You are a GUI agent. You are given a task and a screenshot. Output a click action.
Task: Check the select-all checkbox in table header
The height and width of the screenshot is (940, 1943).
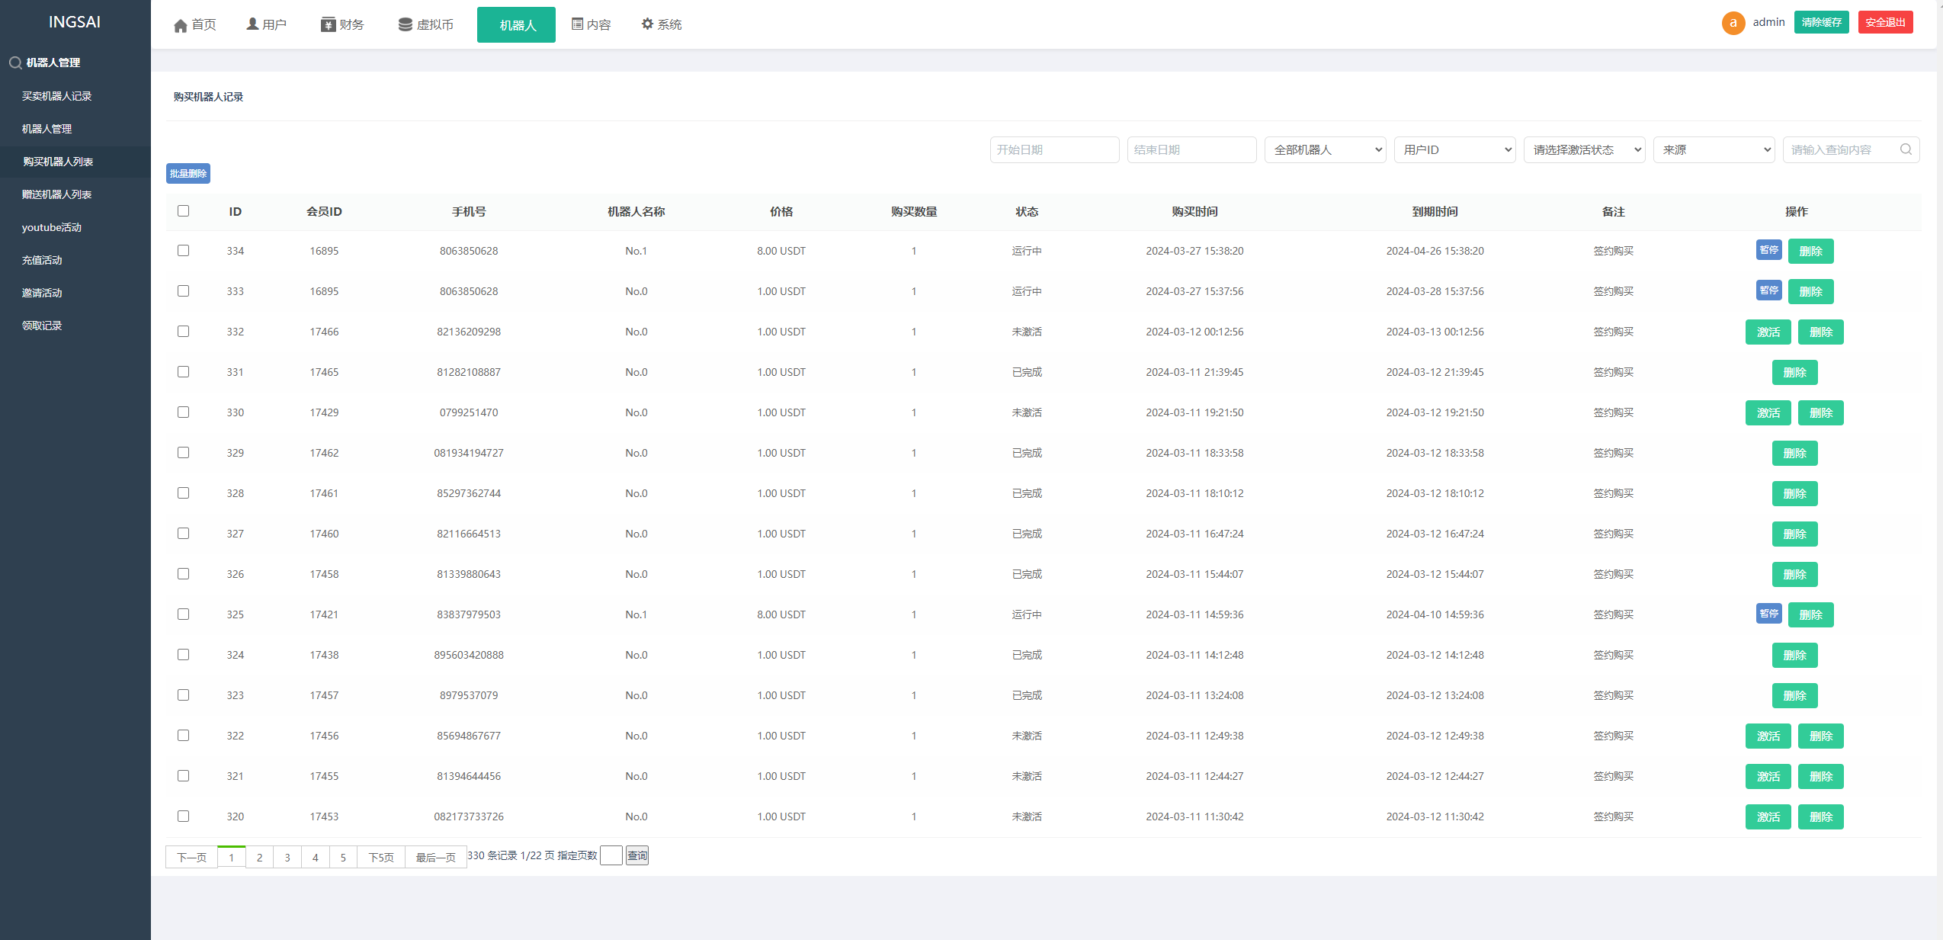pyautogui.click(x=183, y=211)
